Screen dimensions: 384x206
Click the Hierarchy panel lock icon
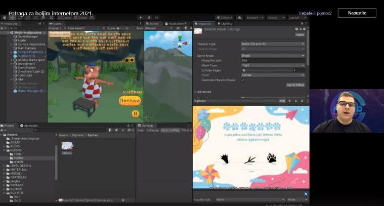pyautogui.click(x=40, y=23)
